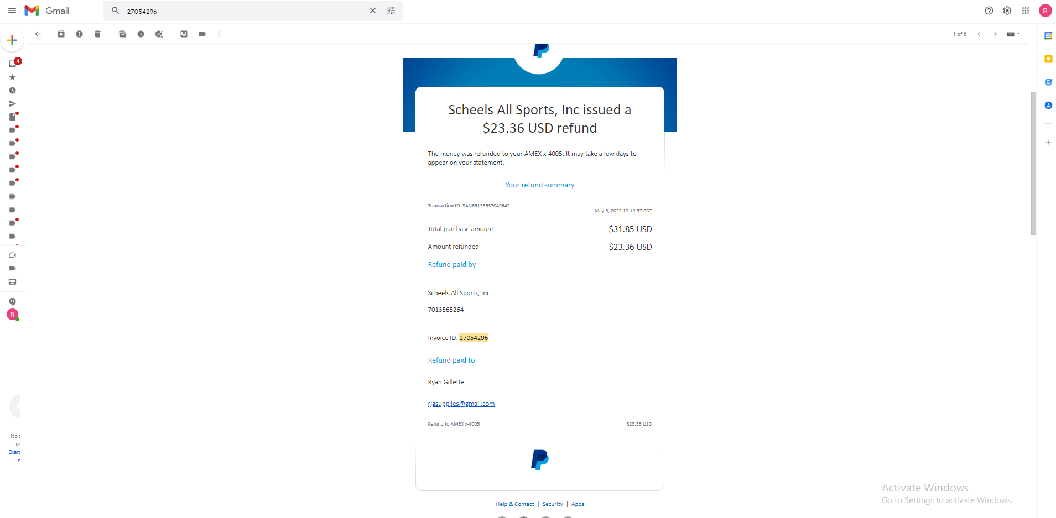Get add-ons with the plus icon
The height and width of the screenshot is (518, 1056).
click(x=1048, y=143)
